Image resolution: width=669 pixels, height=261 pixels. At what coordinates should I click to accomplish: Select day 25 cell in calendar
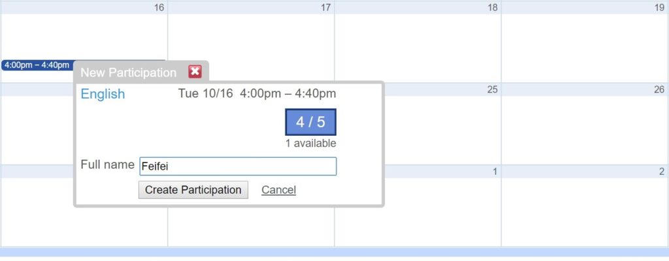[x=442, y=124]
